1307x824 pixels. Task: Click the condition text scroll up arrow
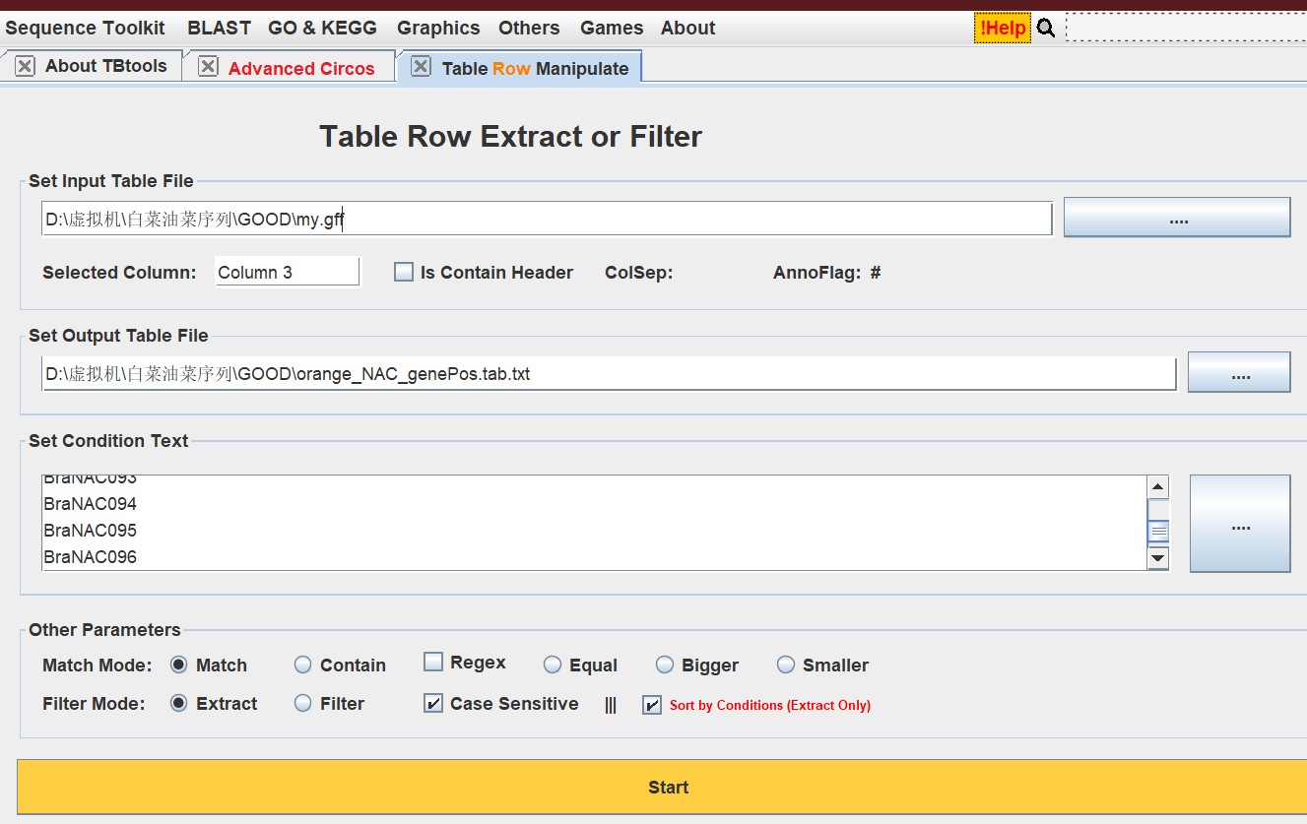1158,486
